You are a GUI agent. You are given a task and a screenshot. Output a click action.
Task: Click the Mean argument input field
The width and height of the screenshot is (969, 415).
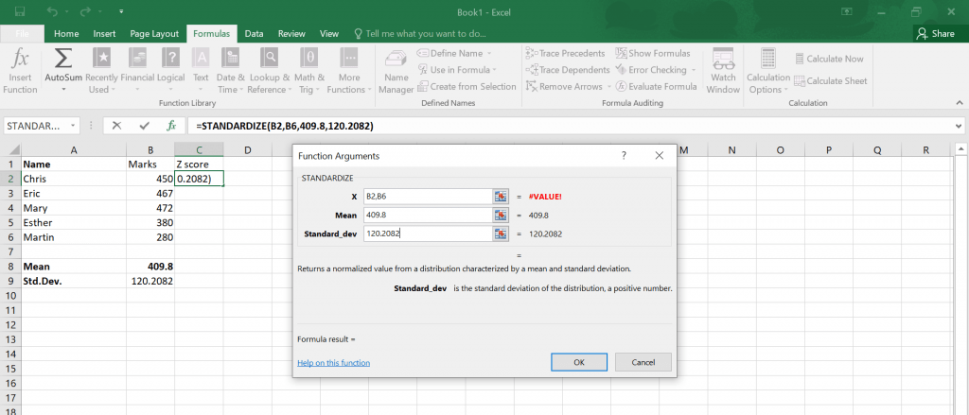[x=428, y=215]
